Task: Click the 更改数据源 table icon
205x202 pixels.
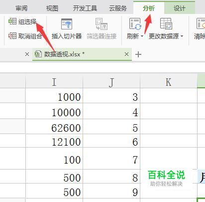Action: (x=166, y=24)
